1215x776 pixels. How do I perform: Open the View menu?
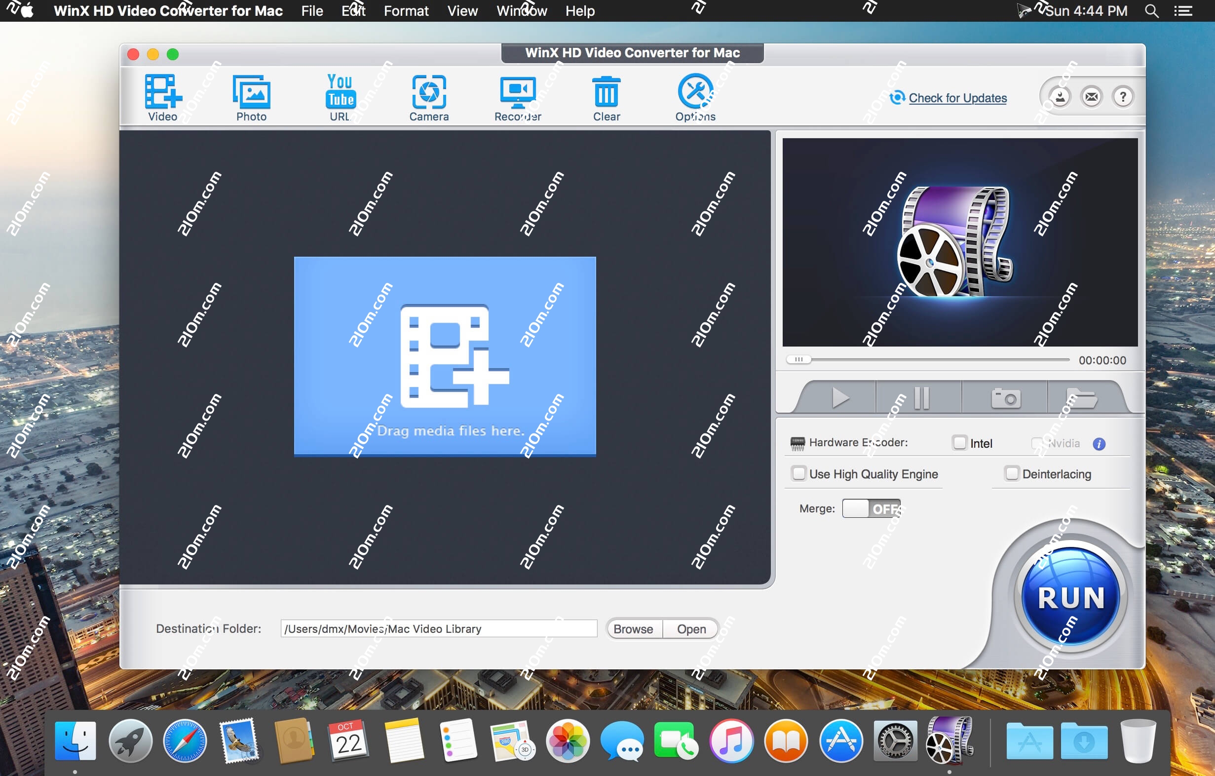tap(462, 10)
